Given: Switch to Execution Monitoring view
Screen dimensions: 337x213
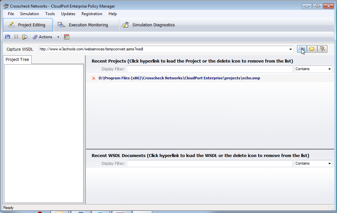Looking at the screenshot, I should click(86, 25).
